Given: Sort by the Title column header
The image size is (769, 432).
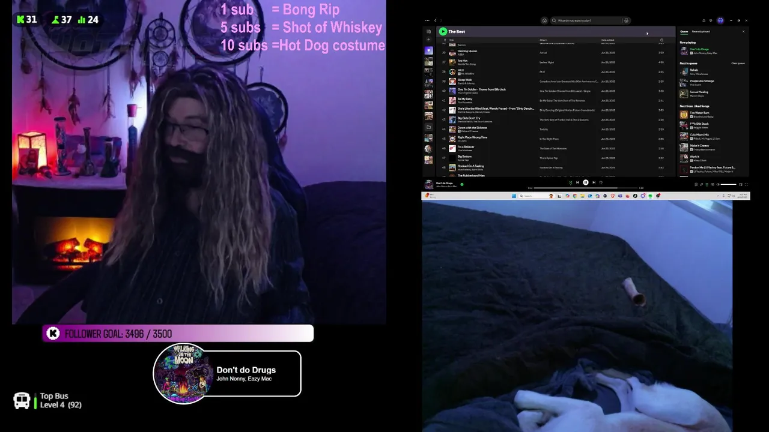Looking at the screenshot, I should coord(451,40).
